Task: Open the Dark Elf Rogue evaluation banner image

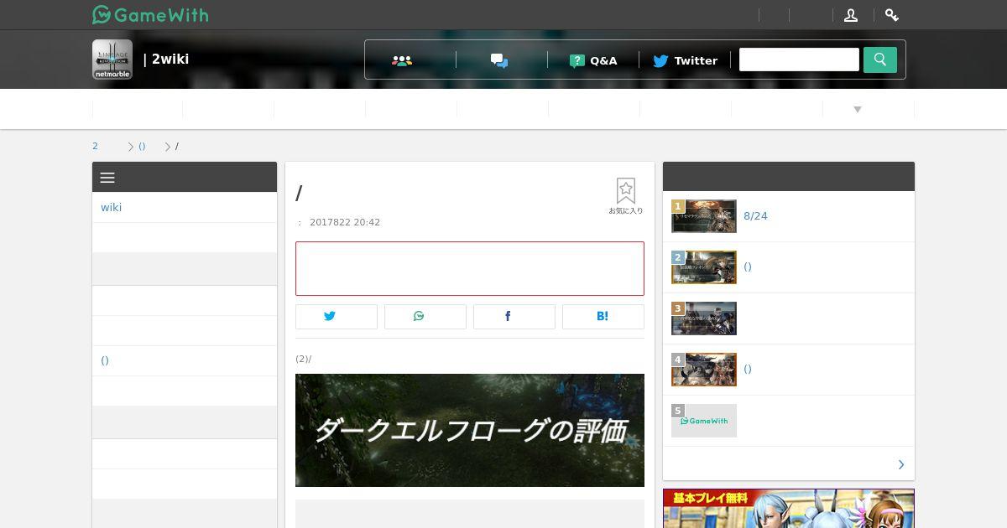Action: click(470, 430)
